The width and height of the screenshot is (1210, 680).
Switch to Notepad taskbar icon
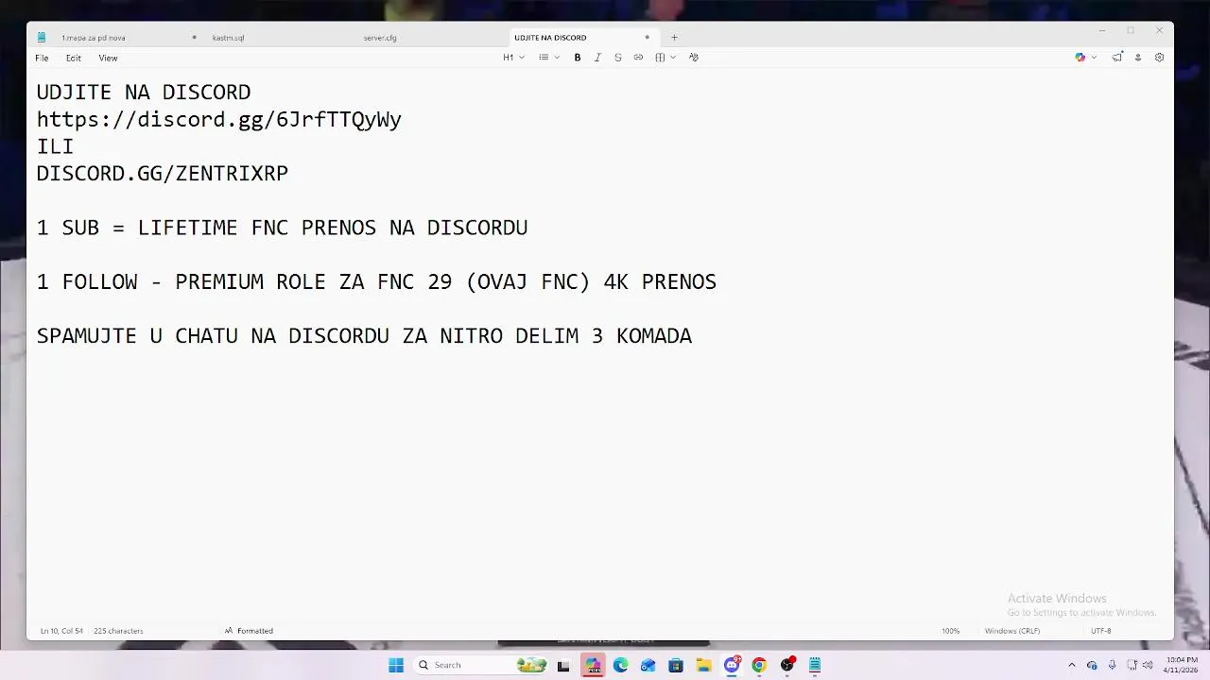(815, 666)
